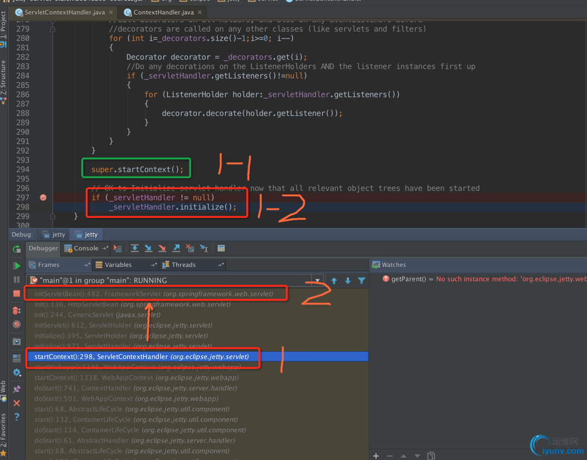Select the second jetty debug session tab

point(87,234)
